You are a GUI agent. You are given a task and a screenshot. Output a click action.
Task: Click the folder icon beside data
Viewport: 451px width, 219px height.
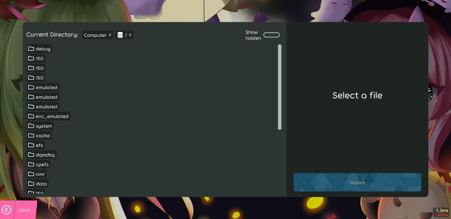pos(31,184)
